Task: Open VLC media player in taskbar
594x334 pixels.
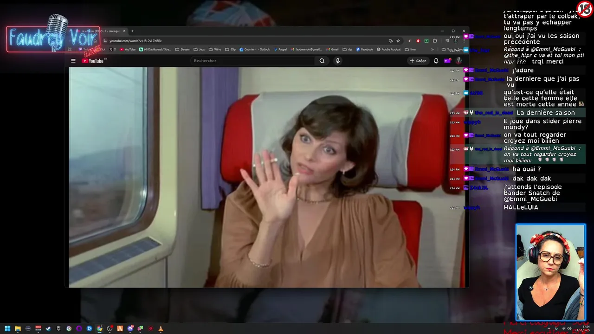Action: pos(161,328)
